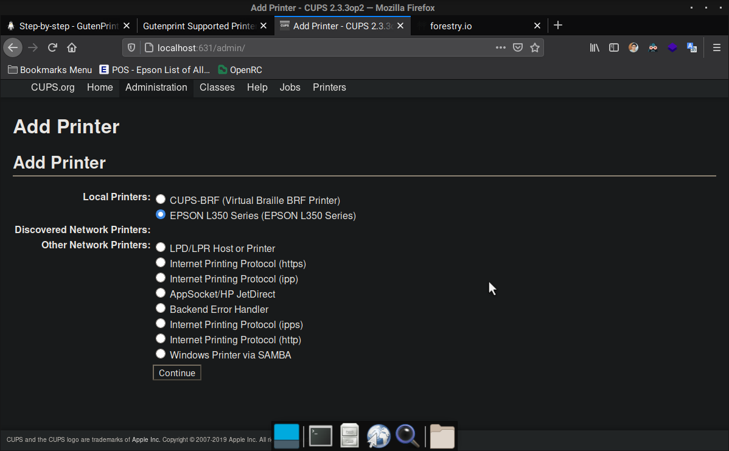Open the Administration menu item

pos(156,88)
